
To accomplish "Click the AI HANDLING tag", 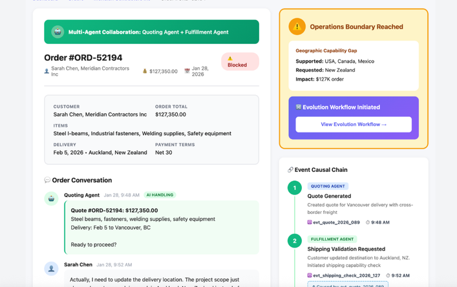I will click(160, 195).
